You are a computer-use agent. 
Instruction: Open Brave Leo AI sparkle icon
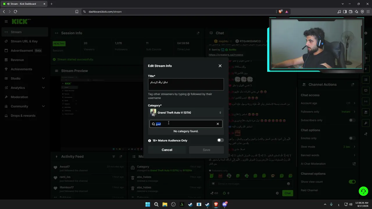pos(357,12)
